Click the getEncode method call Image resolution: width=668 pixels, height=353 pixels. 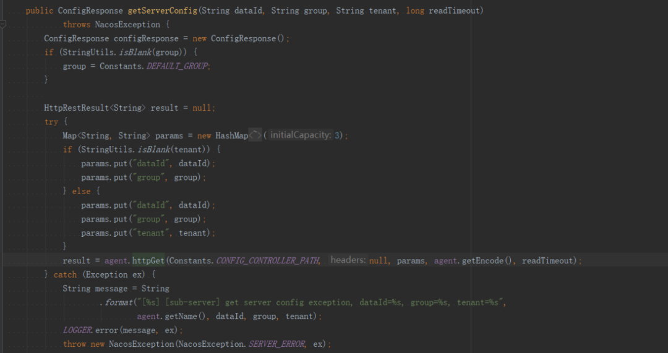[x=483, y=261]
